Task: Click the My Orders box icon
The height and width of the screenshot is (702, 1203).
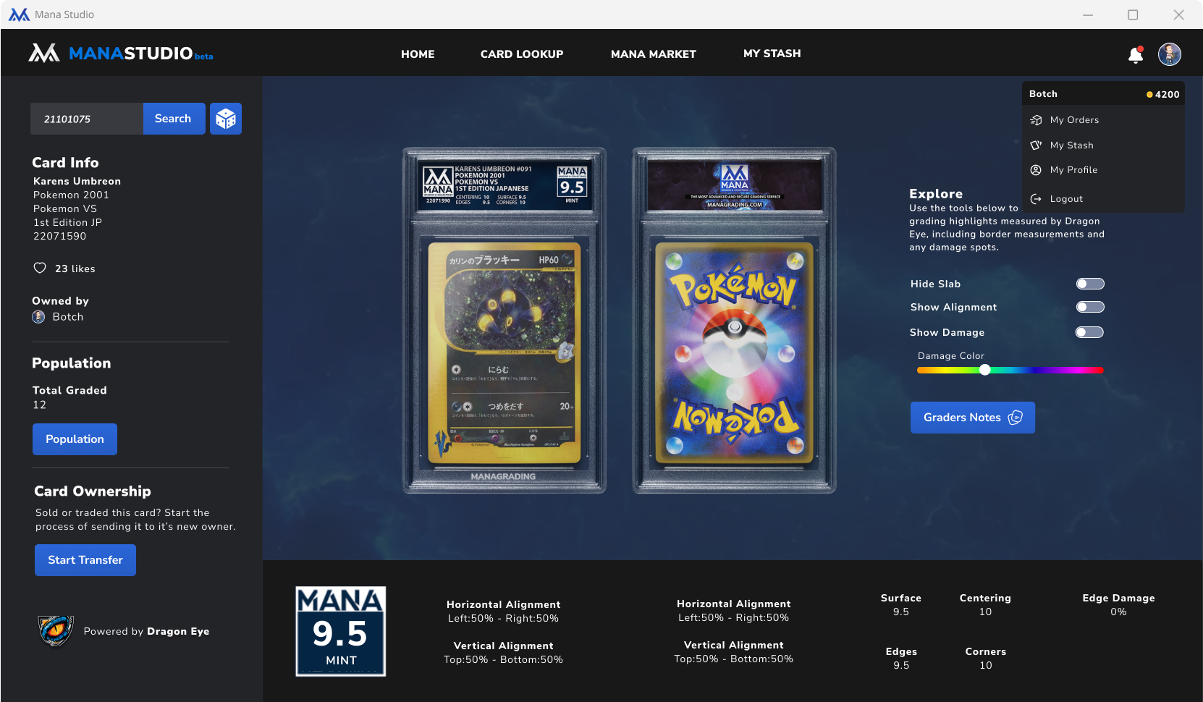Action: pyautogui.click(x=1036, y=120)
